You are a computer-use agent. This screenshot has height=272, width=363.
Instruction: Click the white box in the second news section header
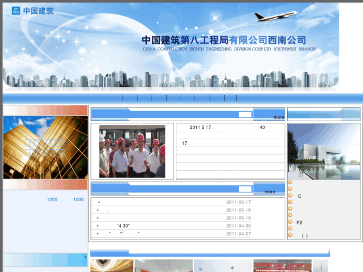(x=245, y=189)
